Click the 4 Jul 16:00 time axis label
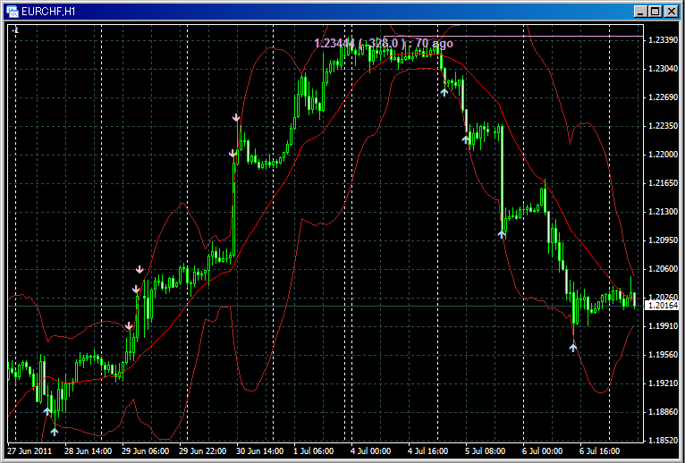Image resolution: width=685 pixels, height=463 pixels. (427, 450)
